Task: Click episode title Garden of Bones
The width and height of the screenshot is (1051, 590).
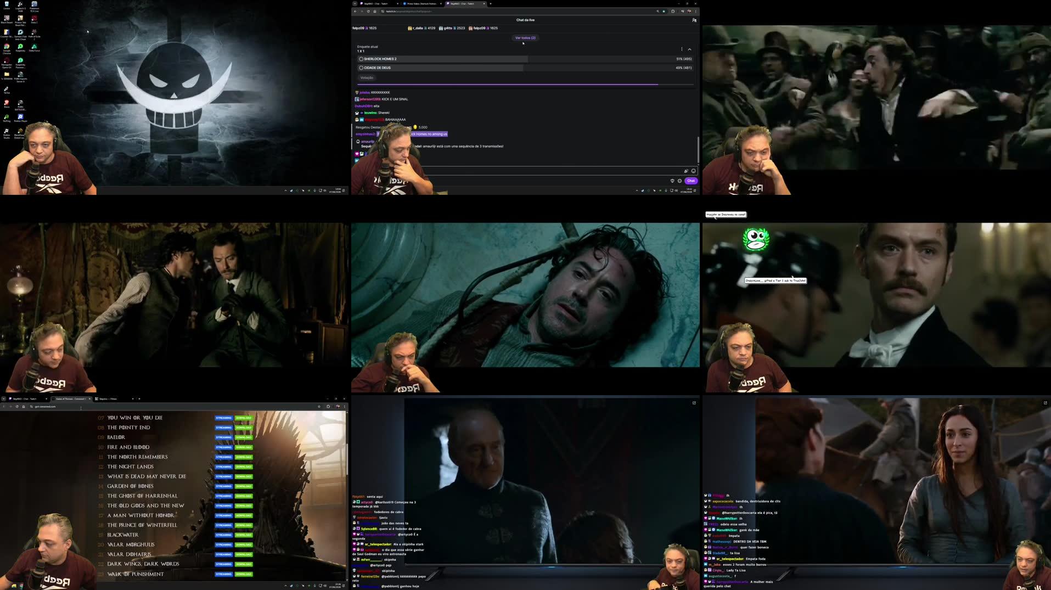Action: (x=130, y=486)
